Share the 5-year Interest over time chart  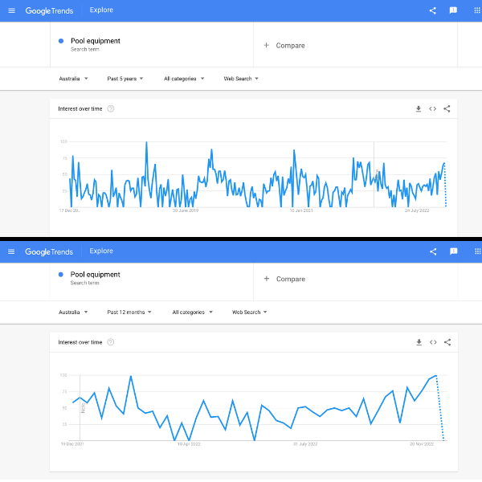tap(447, 108)
